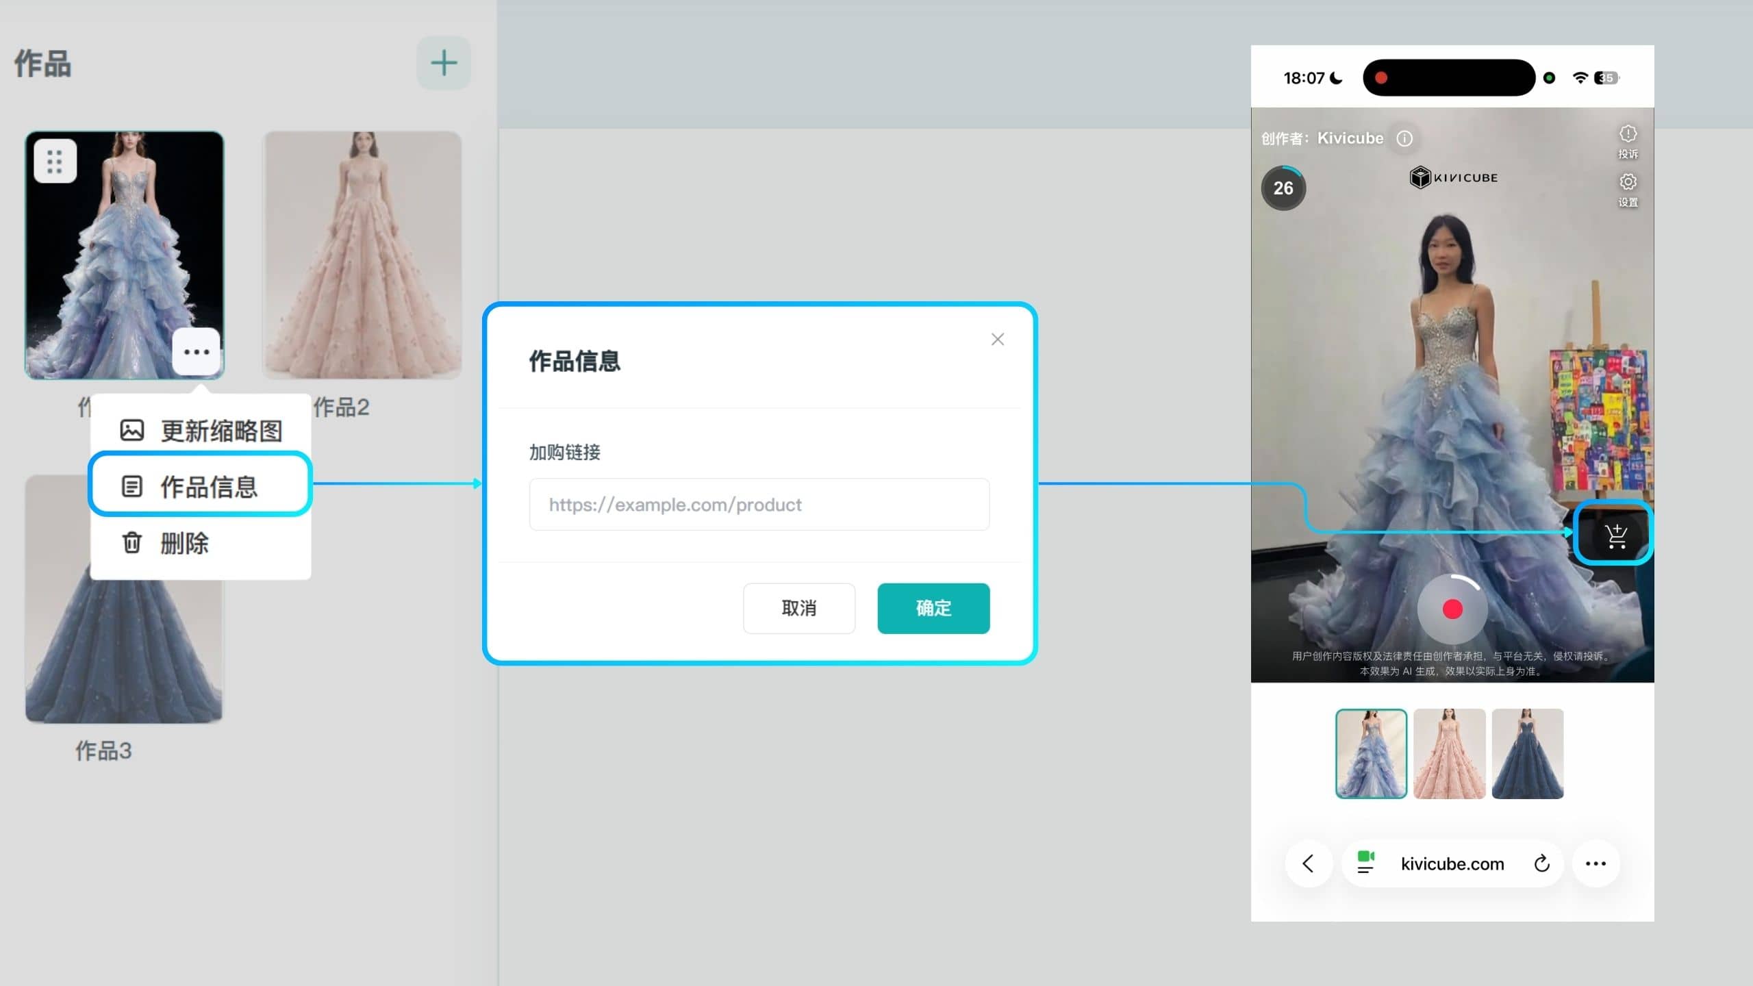Click the 作品2 label

[341, 407]
